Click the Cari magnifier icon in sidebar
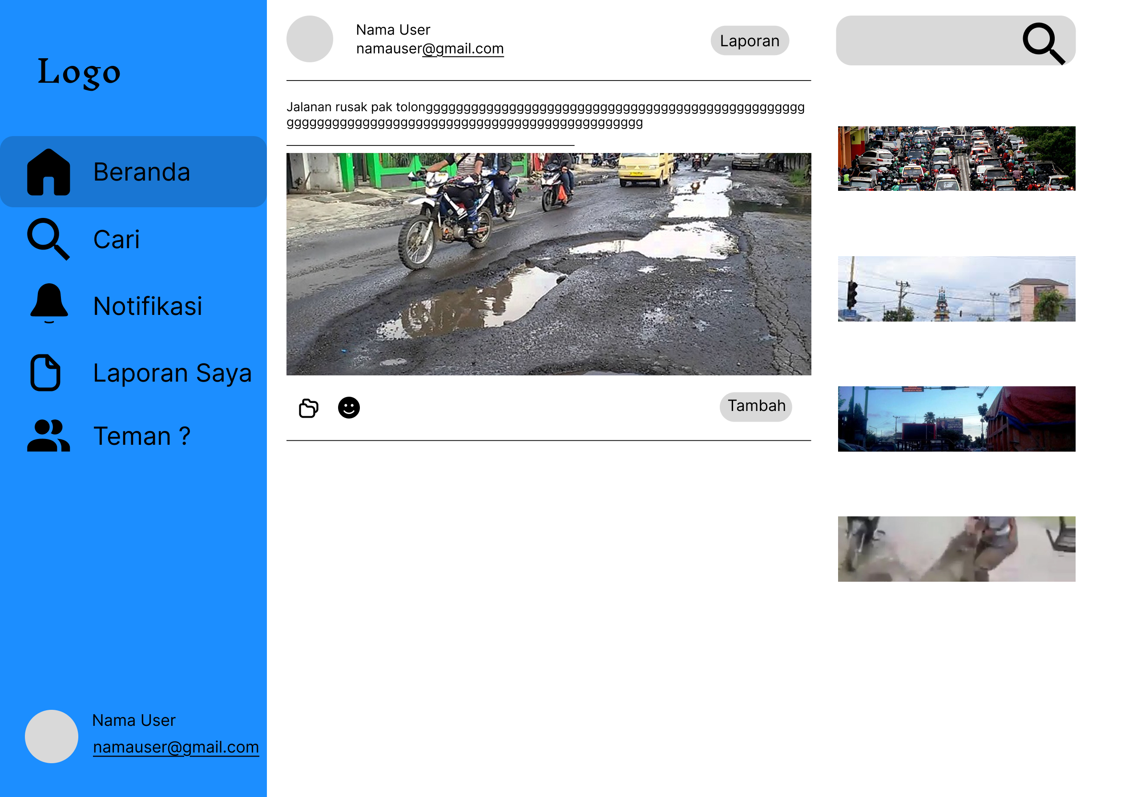This screenshot has width=1121, height=797. [48, 239]
